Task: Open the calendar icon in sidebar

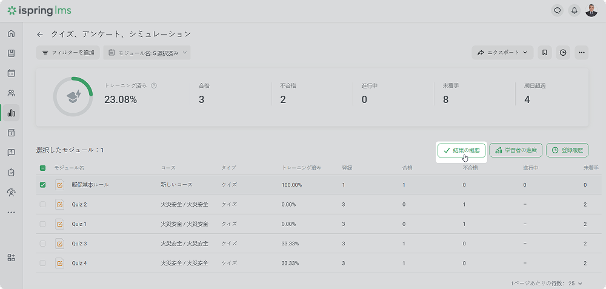Action: coord(11,73)
